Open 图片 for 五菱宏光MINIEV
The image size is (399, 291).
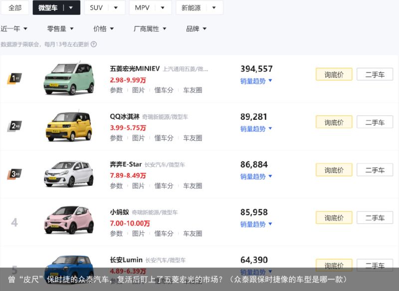tap(139, 90)
